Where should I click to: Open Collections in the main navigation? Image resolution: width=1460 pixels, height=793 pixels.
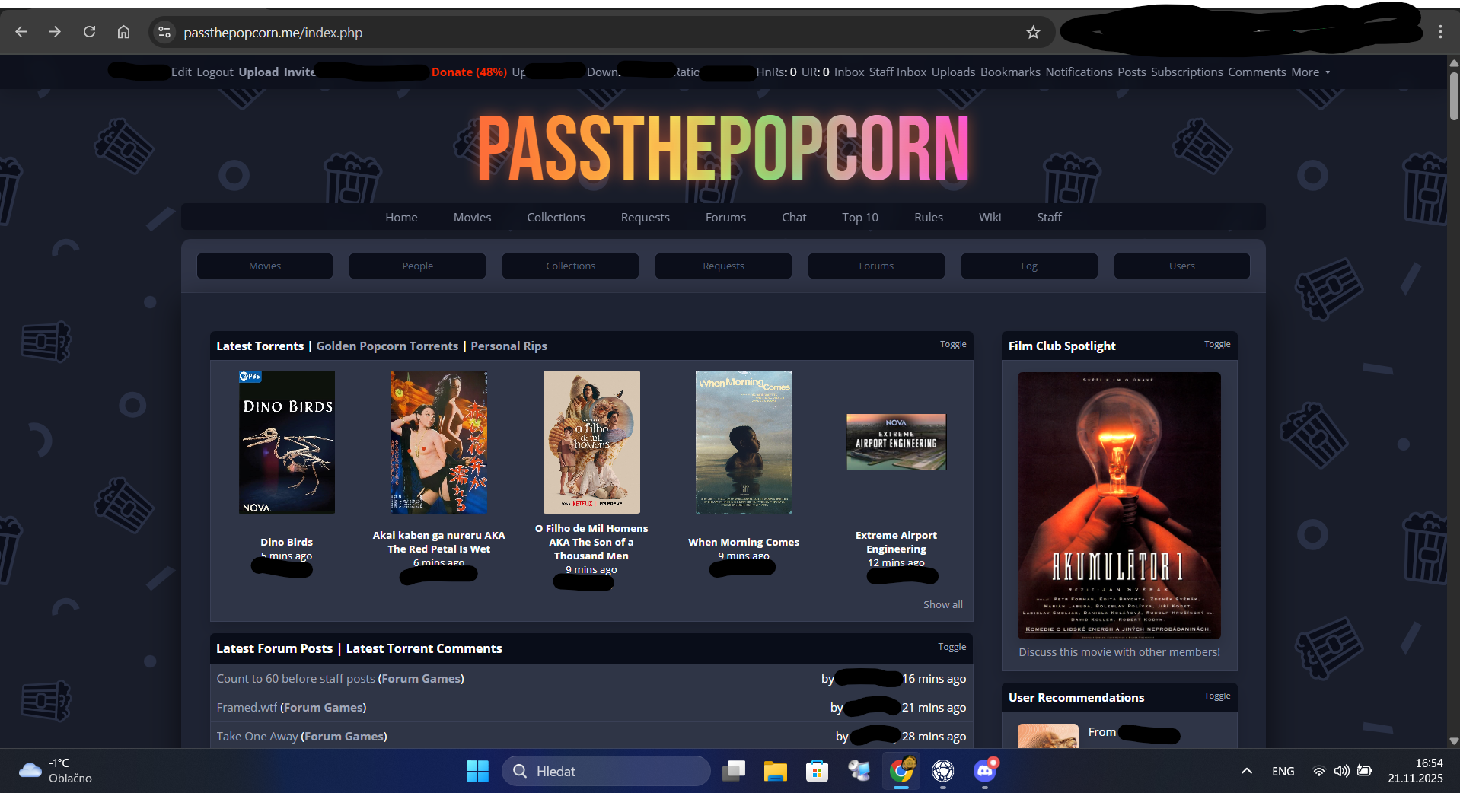556,217
